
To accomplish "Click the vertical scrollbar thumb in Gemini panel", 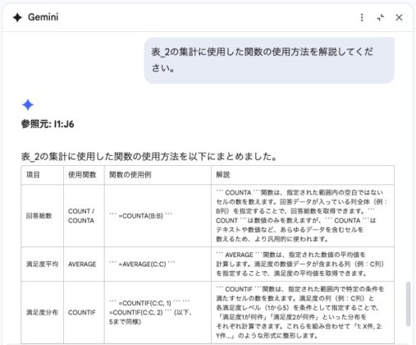I will point(409,304).
